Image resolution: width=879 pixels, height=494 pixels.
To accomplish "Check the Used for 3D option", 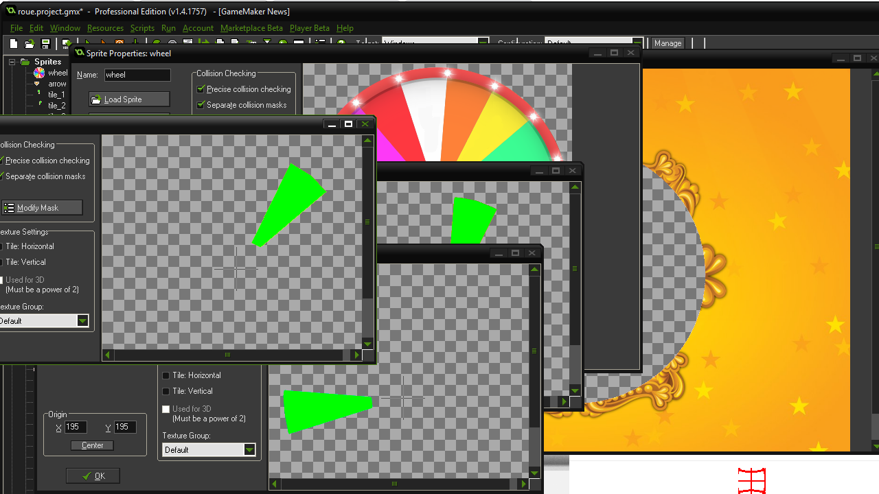I will pos(165,409).
